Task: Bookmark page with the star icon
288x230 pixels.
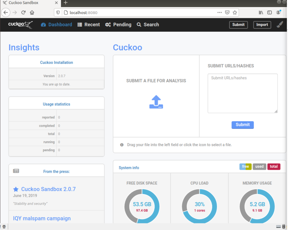Action: click(x=235, y=13)
